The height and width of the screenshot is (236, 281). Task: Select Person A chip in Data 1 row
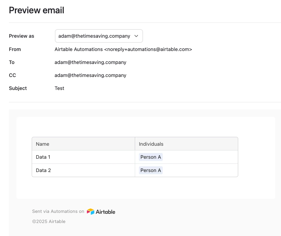click(x=151, y=157)
